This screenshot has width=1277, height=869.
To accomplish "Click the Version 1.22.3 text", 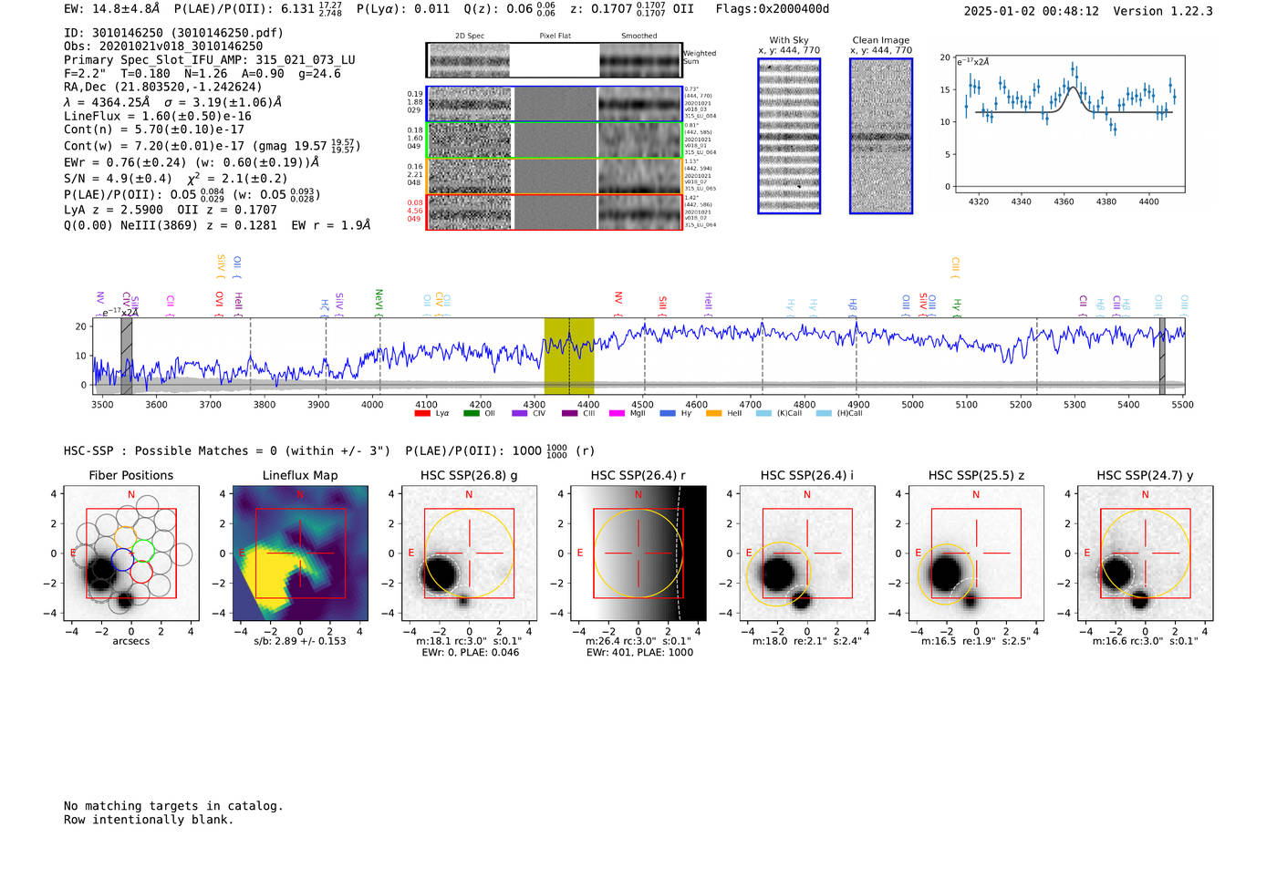I will pyautogui.click(x=1163, y=11).
